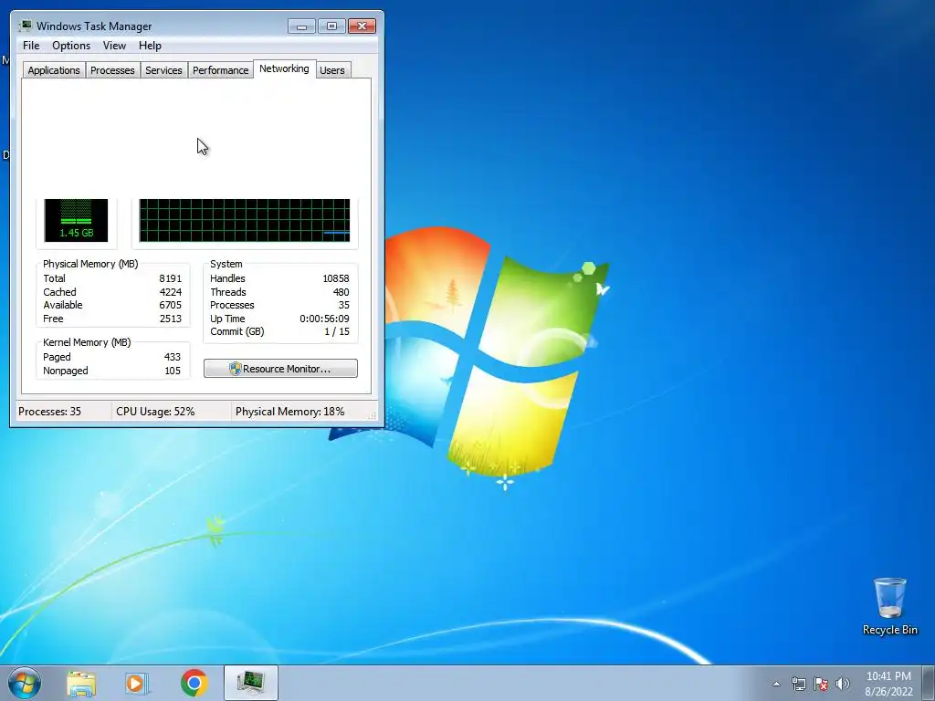Switch to the Users tab
Screen dimensions: 935x701
[332, 70]
